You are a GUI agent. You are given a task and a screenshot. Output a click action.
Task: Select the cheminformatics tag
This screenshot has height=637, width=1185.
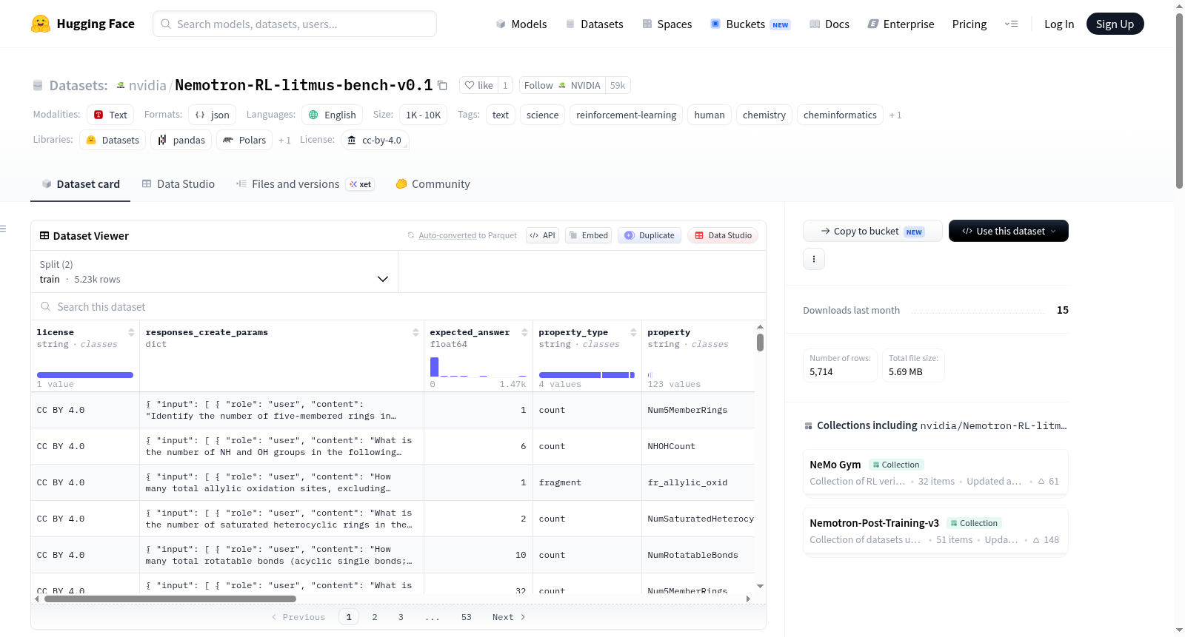tap(840, 115)
